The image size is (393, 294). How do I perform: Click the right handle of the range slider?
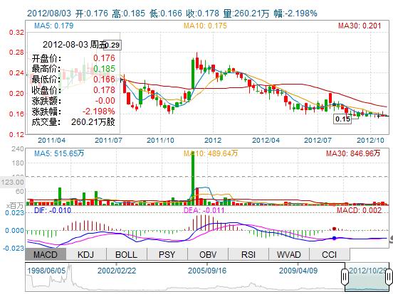pyautogui.click(x=389, y=276)
